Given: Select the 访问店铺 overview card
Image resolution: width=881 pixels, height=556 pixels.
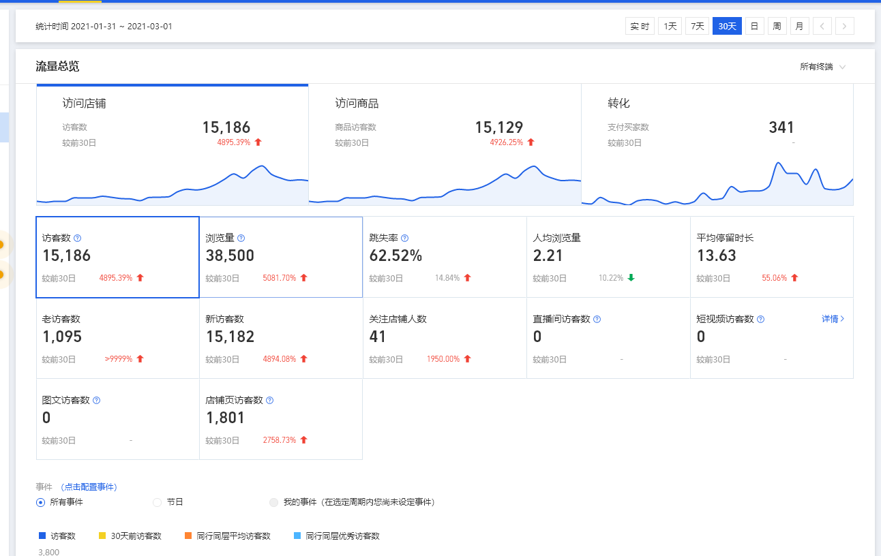Looking at the screenshot, I should 173,144.
